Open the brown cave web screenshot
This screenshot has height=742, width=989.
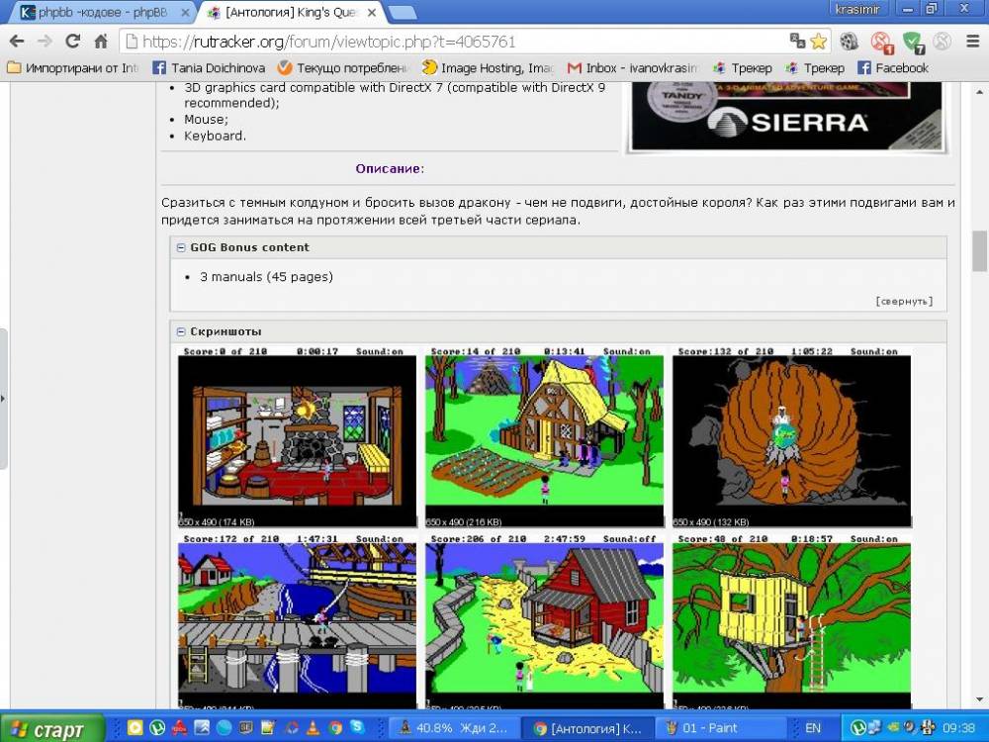point(791,436)
